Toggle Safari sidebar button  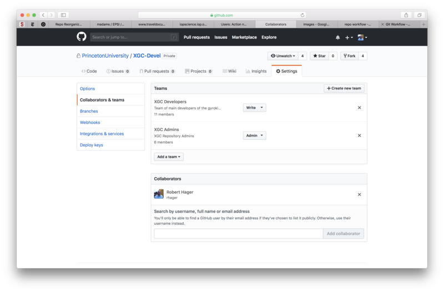coord(63,15)
